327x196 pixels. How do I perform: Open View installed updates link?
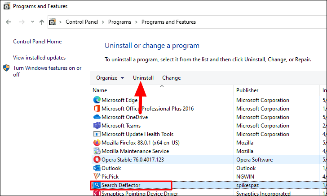(39, 58)
